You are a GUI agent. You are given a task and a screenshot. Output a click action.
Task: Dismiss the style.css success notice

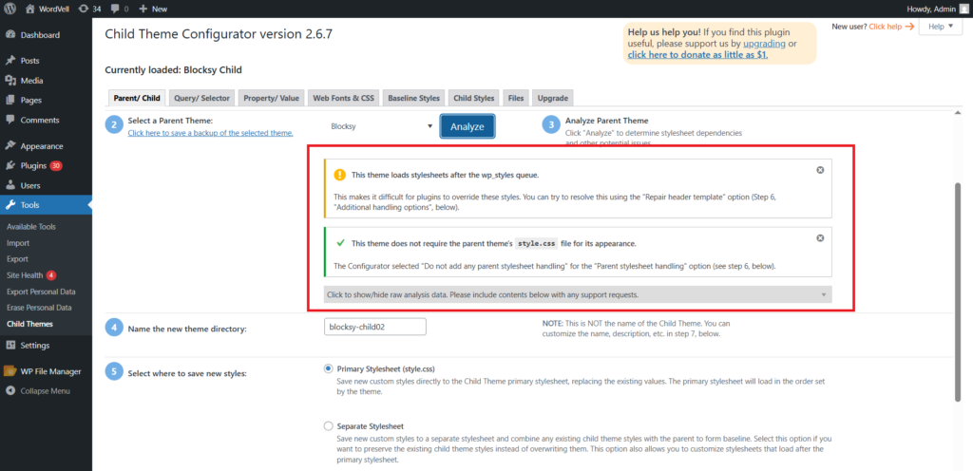(x=820, y=238)
